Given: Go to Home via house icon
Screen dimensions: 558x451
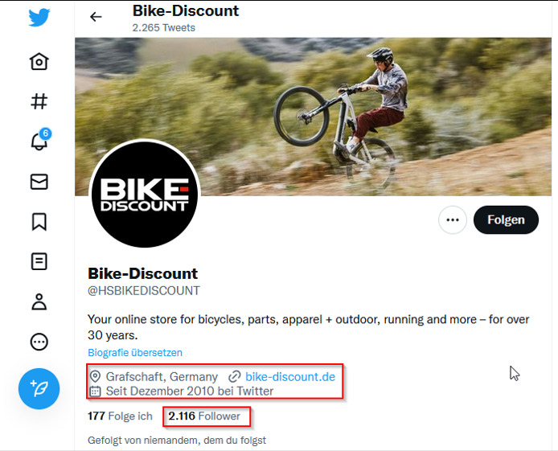Looking at the screenshot, I should 39,62.
